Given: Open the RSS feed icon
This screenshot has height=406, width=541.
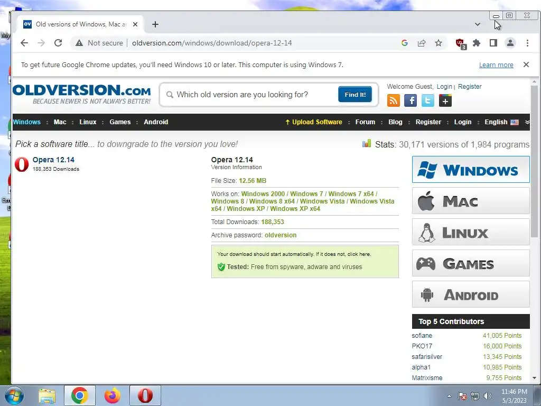Looking at the screenshot, I should click(393, 100).
